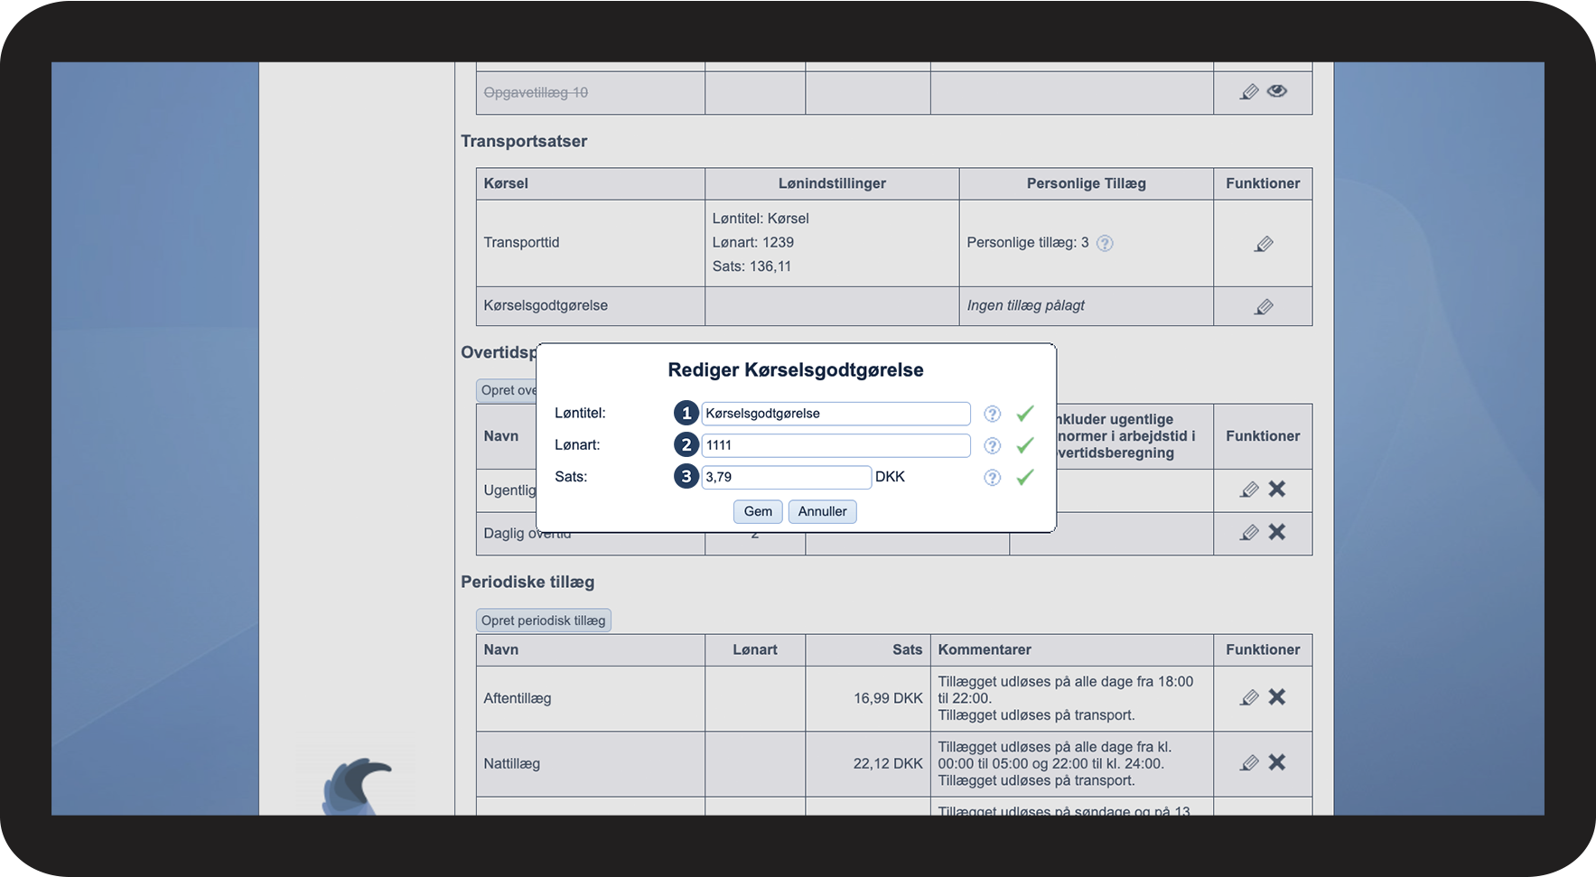Click the Nattillæg name cell
The width and height of the screenshot is (1596, 877).
(591, 763)
